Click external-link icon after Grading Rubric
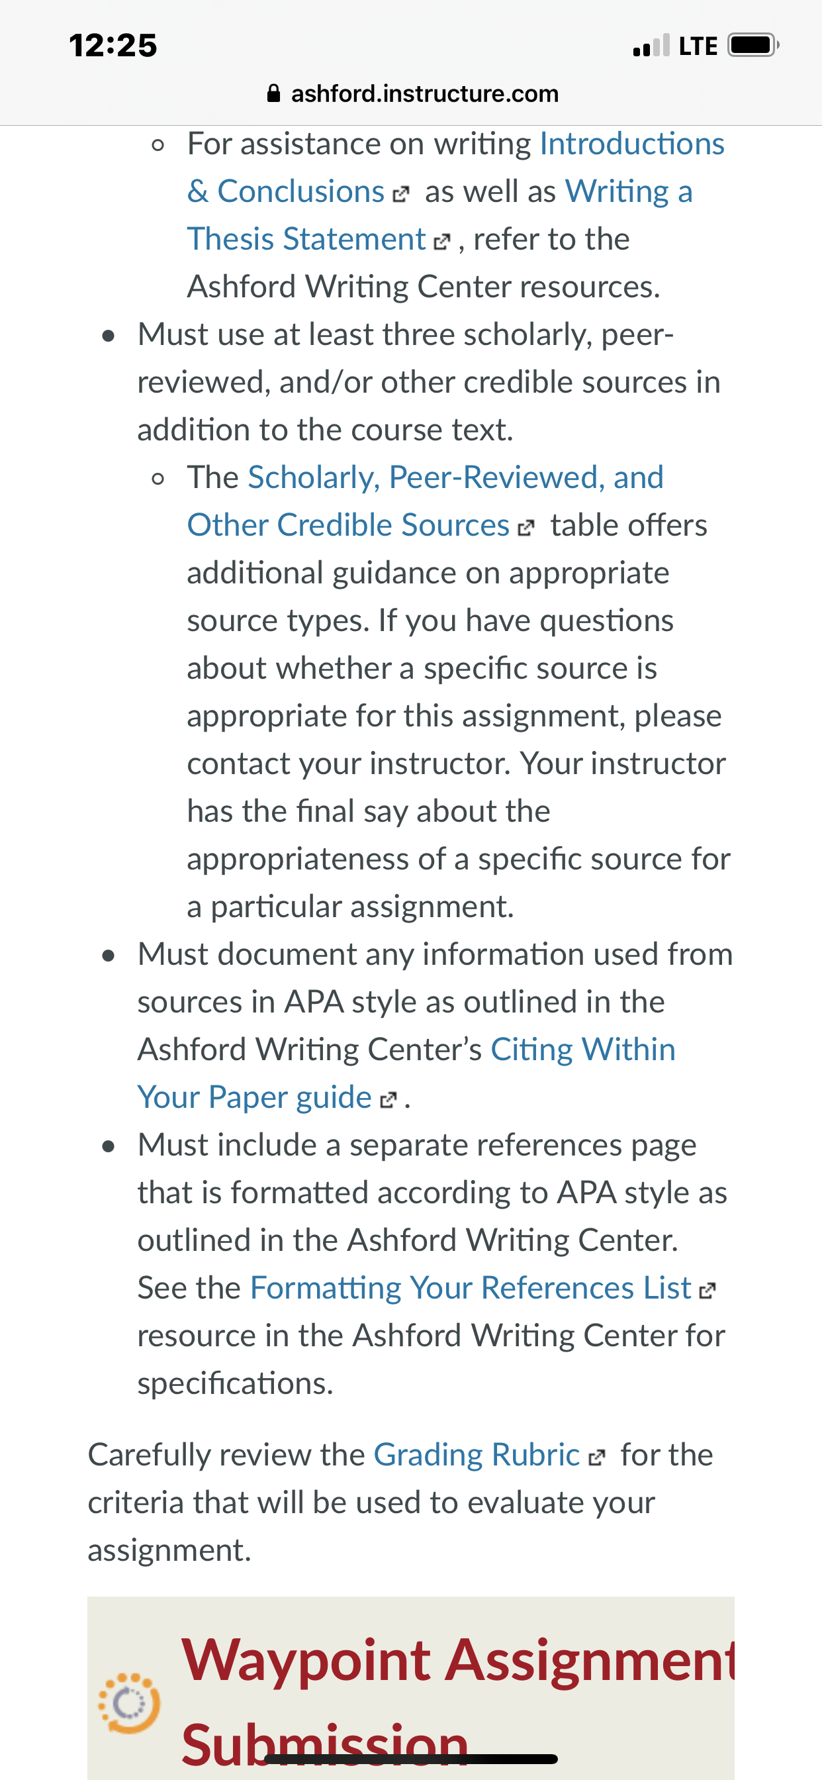 tap(597, 1458)
